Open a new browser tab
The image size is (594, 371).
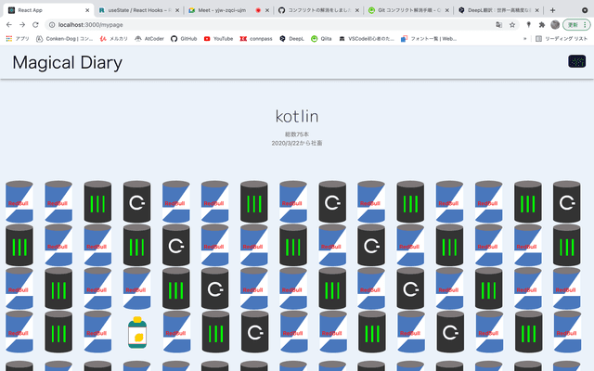(x=552, y=10)
